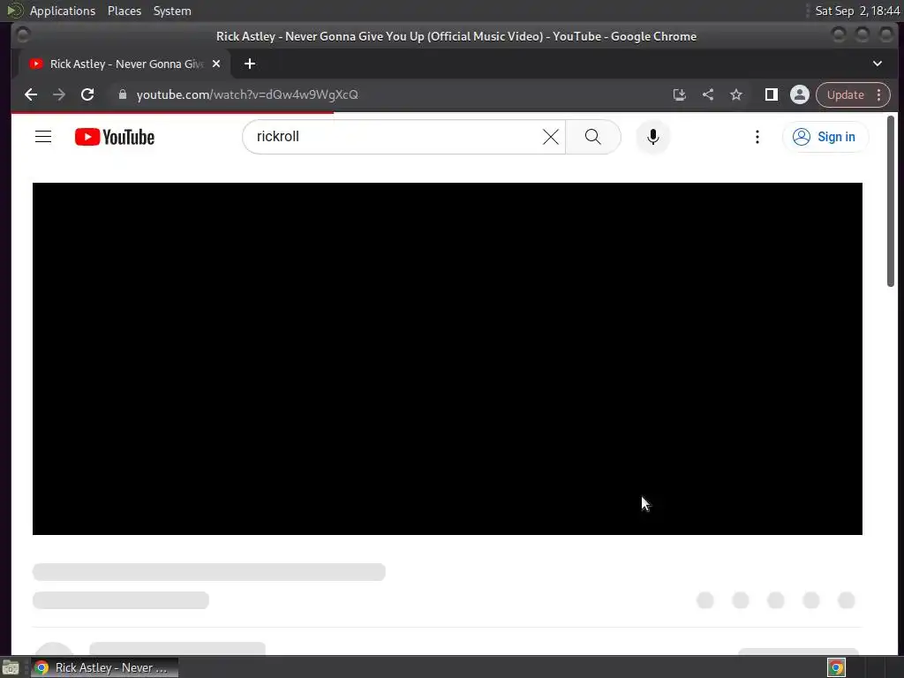The height and width of the screenshot is (678, 904).
Task: Open a new Chrome tab
Action: point(250,64)
